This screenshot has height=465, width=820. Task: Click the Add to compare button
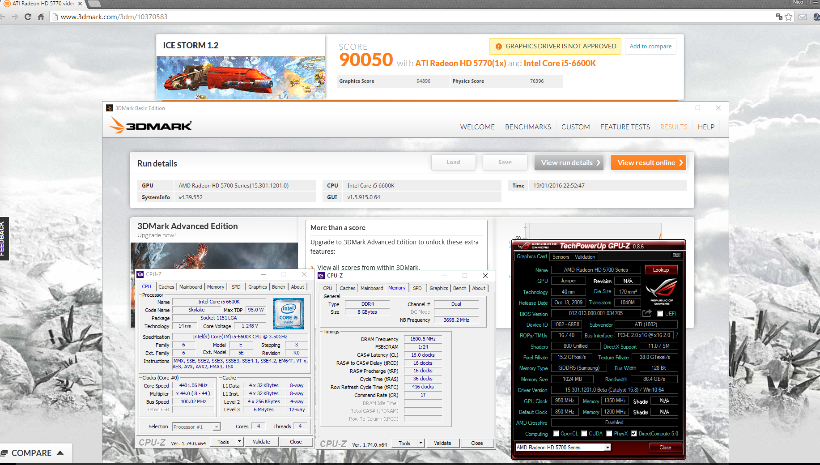point(650,46)
